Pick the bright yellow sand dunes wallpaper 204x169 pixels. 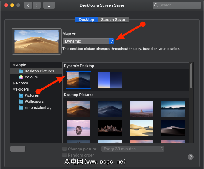click(x=142, y=128)
